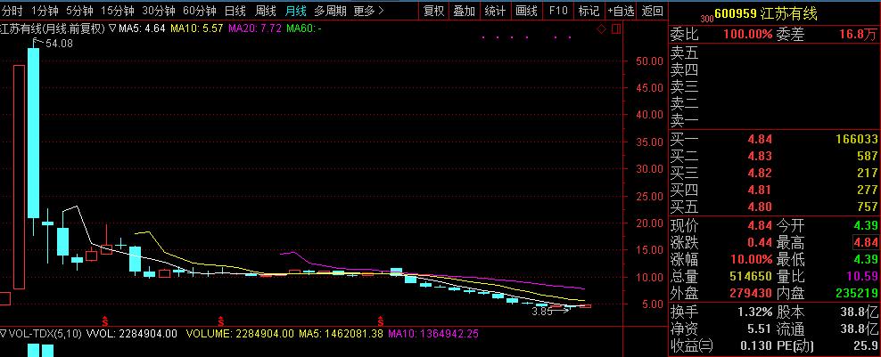Expand the VOL-TDX indicator dropdown triangle
This screenshot has width=881, height=357.
pos(4,333)
